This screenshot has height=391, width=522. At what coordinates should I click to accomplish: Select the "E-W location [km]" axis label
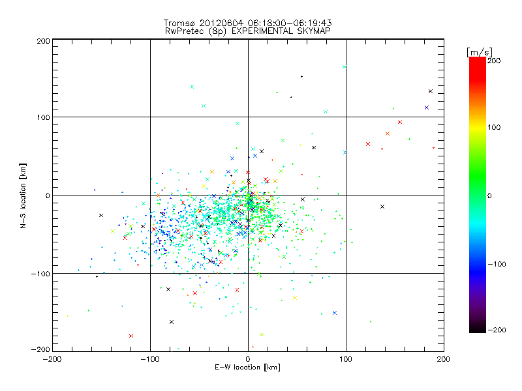[247, 368]
